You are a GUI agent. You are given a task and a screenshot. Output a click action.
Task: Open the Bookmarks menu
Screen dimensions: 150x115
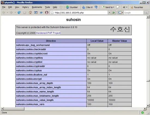click(x=37, y=7)
